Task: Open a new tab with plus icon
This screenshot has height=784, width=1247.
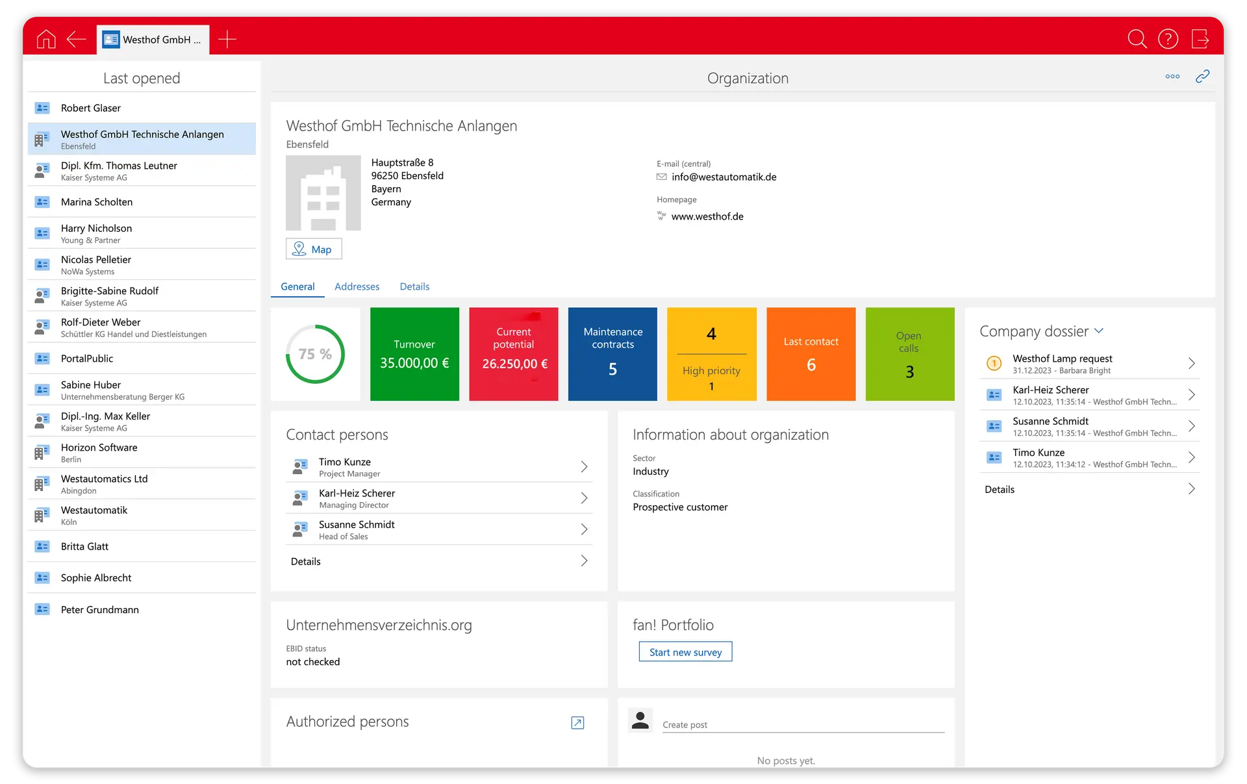Action: (227, 40)
